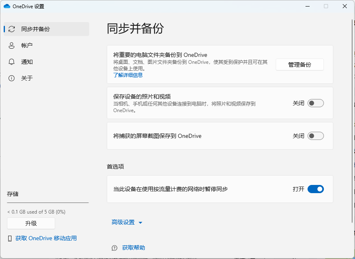
Task: Click the 管理备份 button
Action: (x=300, y=65)
